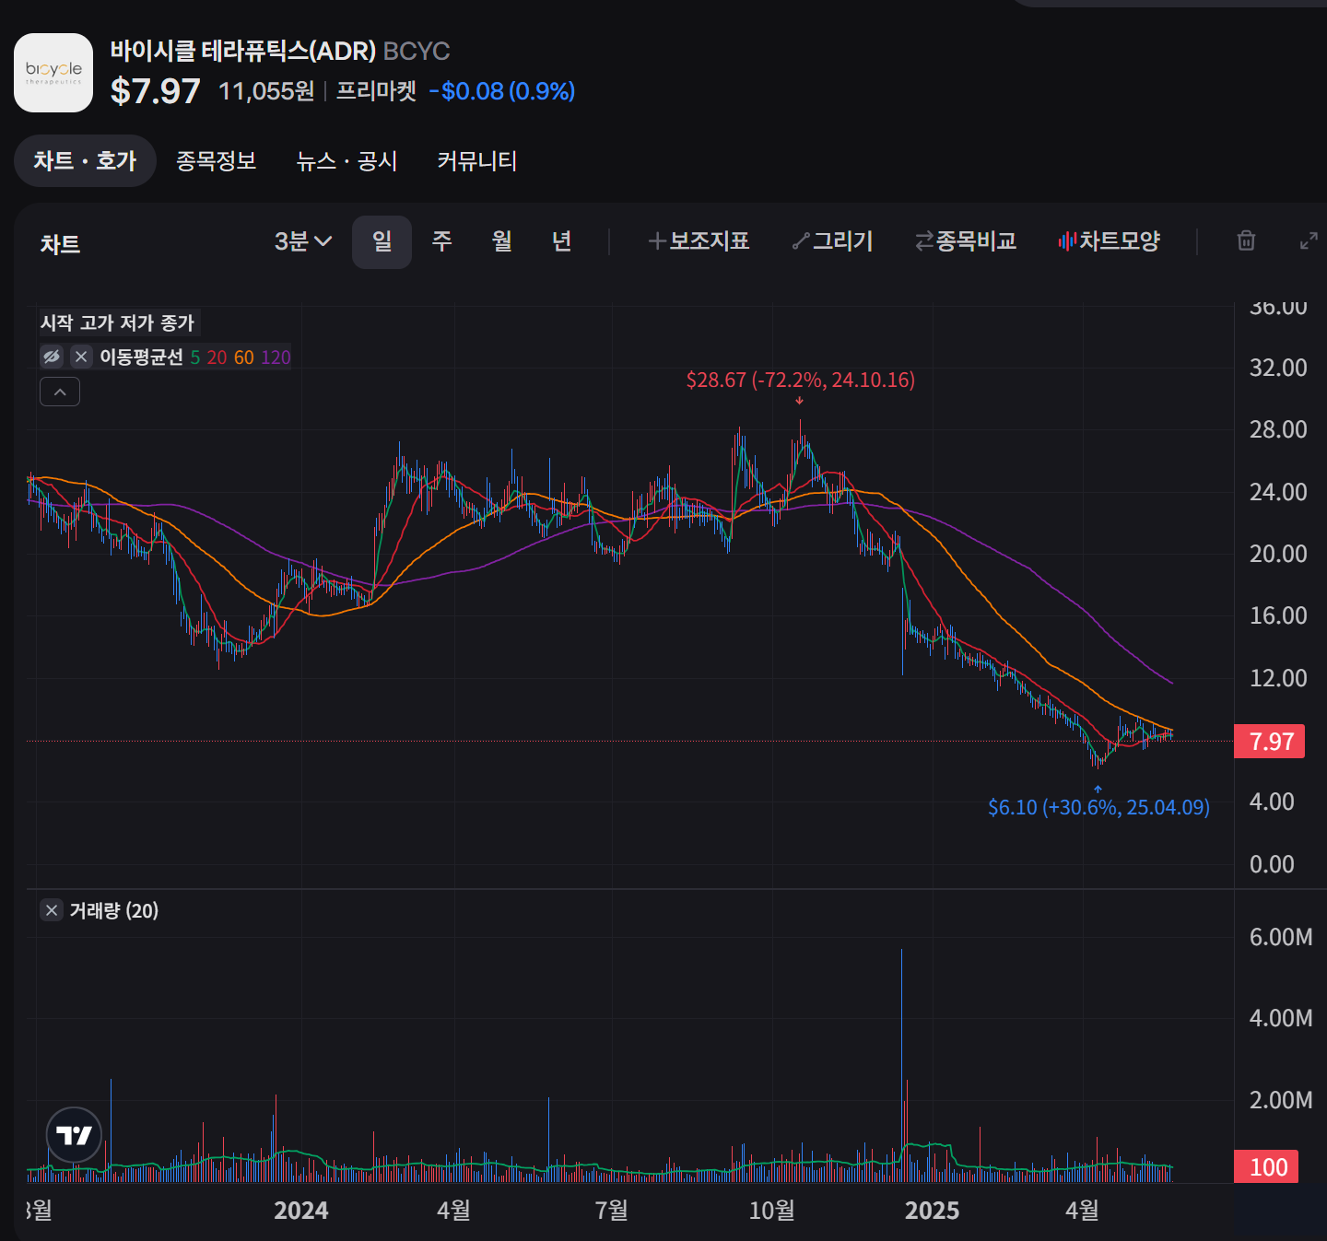Select the 월 monthly interval
The height and width of the screenshot is (1241, 1327).
click(502, 241)
